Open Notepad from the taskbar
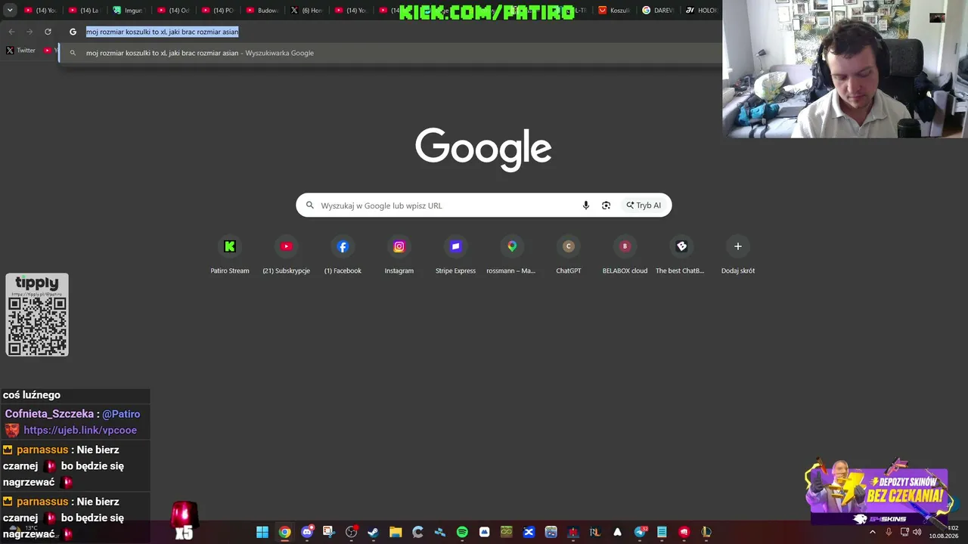The width and height of the screenshot is (968, 544). (662, 532)
